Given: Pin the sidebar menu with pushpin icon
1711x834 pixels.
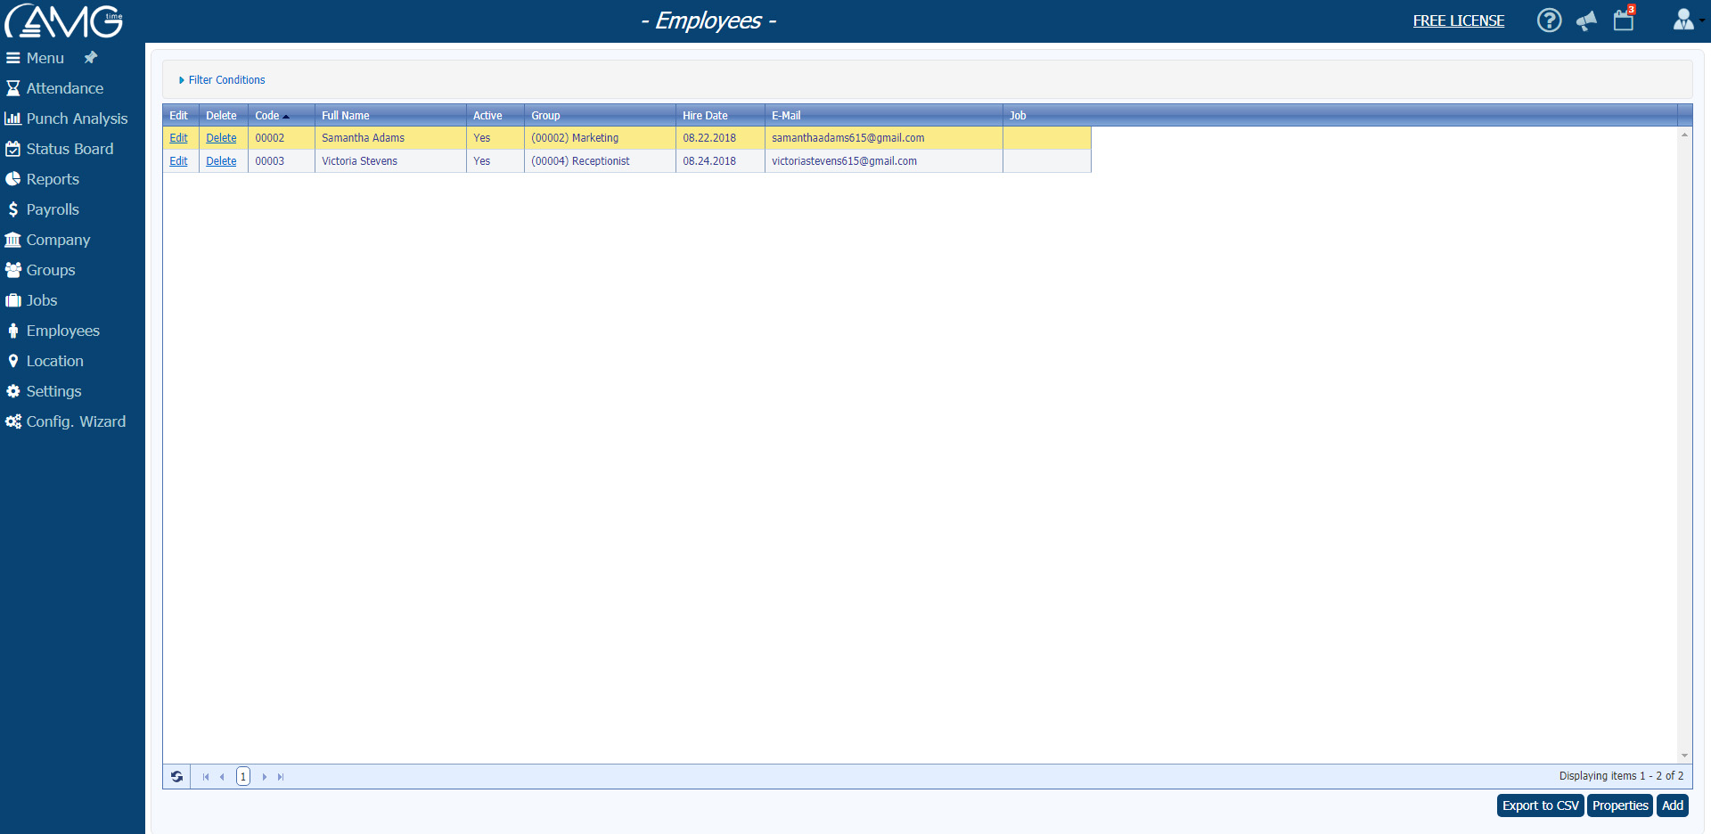Looking at the screenshot, I should pyautogui.click(x=91, y=58).
